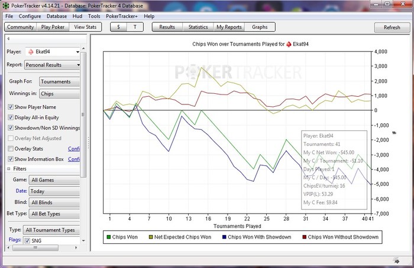Click the Refresh button
Image resolution: width=414 pixels, height=268 pixels.
point(392,27)
